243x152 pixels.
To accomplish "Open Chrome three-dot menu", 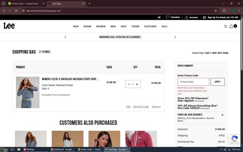I will [x=239, y=11].
